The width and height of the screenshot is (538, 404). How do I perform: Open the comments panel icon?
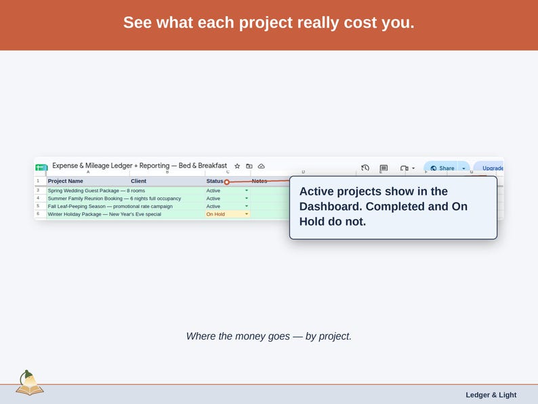coord(384,168)
